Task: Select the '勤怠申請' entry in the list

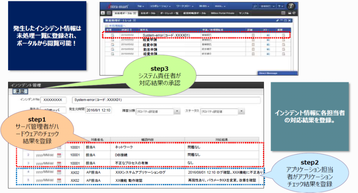Action: click(150, 49)
